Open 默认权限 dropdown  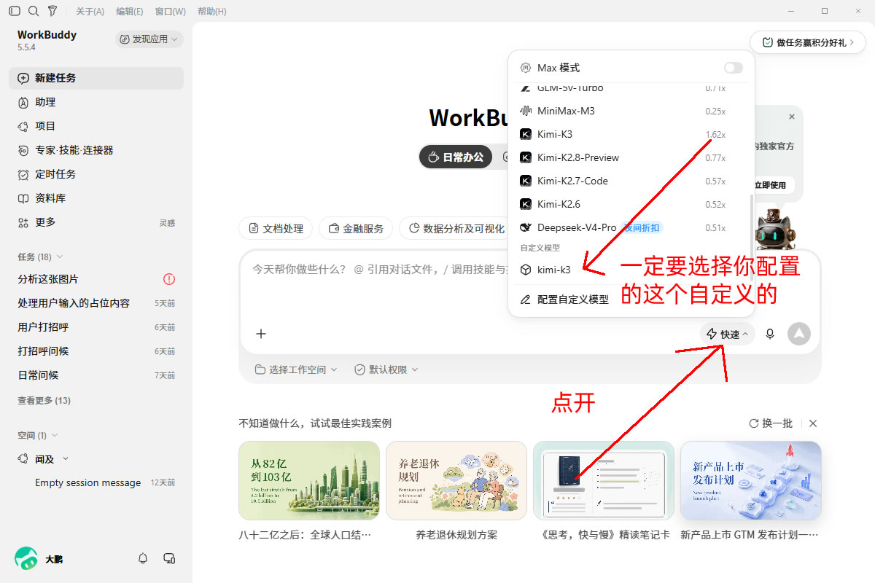(x=386, y=369)
